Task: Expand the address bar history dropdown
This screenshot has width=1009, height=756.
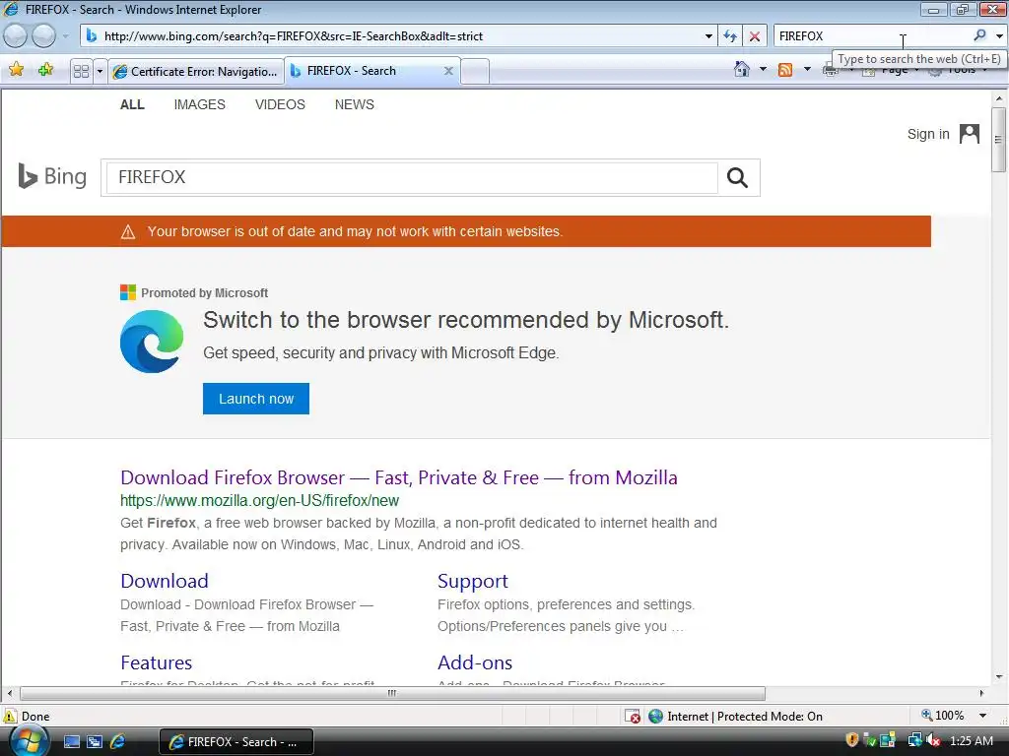Action: (x=708, y=36)
